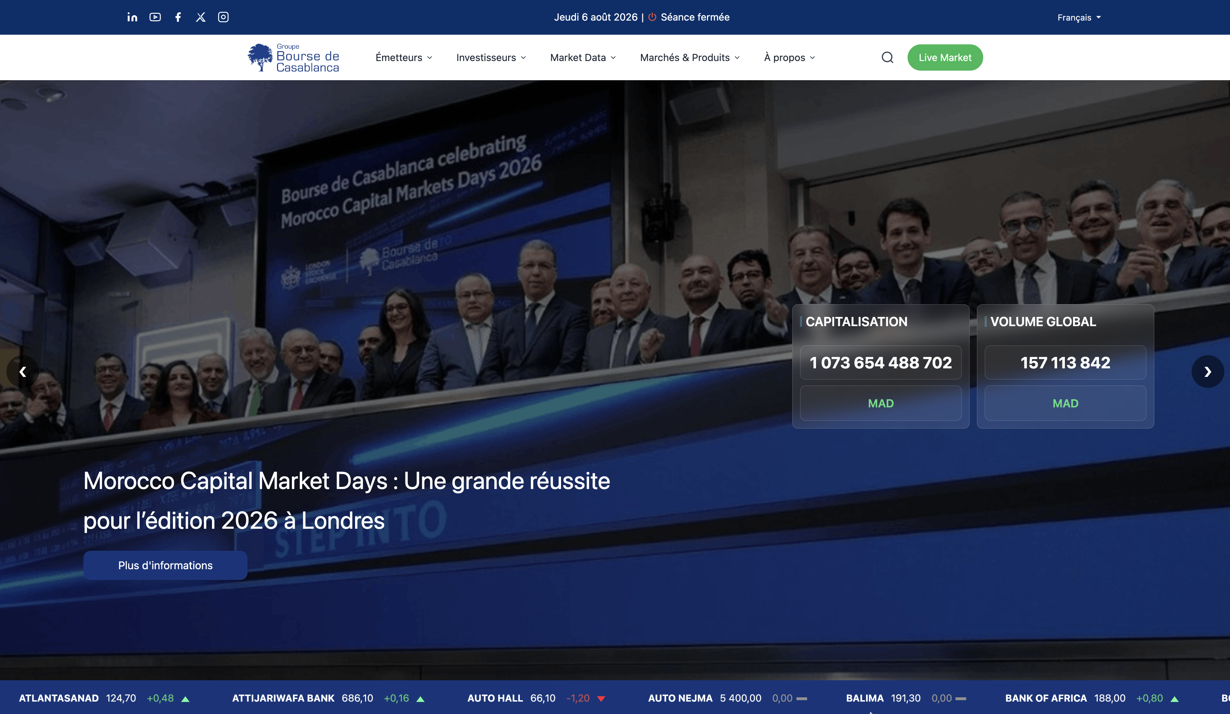Click ATLANTASANAD price 124,70

121,698
